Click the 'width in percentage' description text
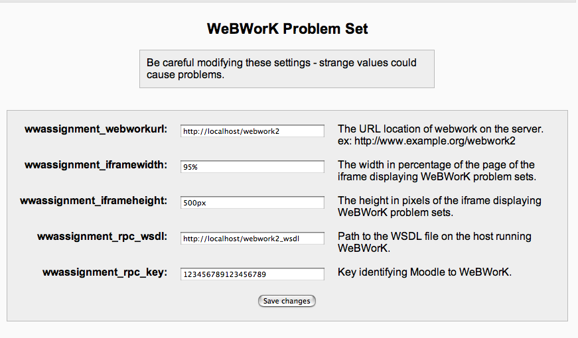578x338 pixels. [437, 171]
